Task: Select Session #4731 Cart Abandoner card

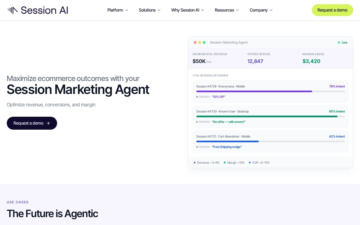Action: [x=271, y=141]
